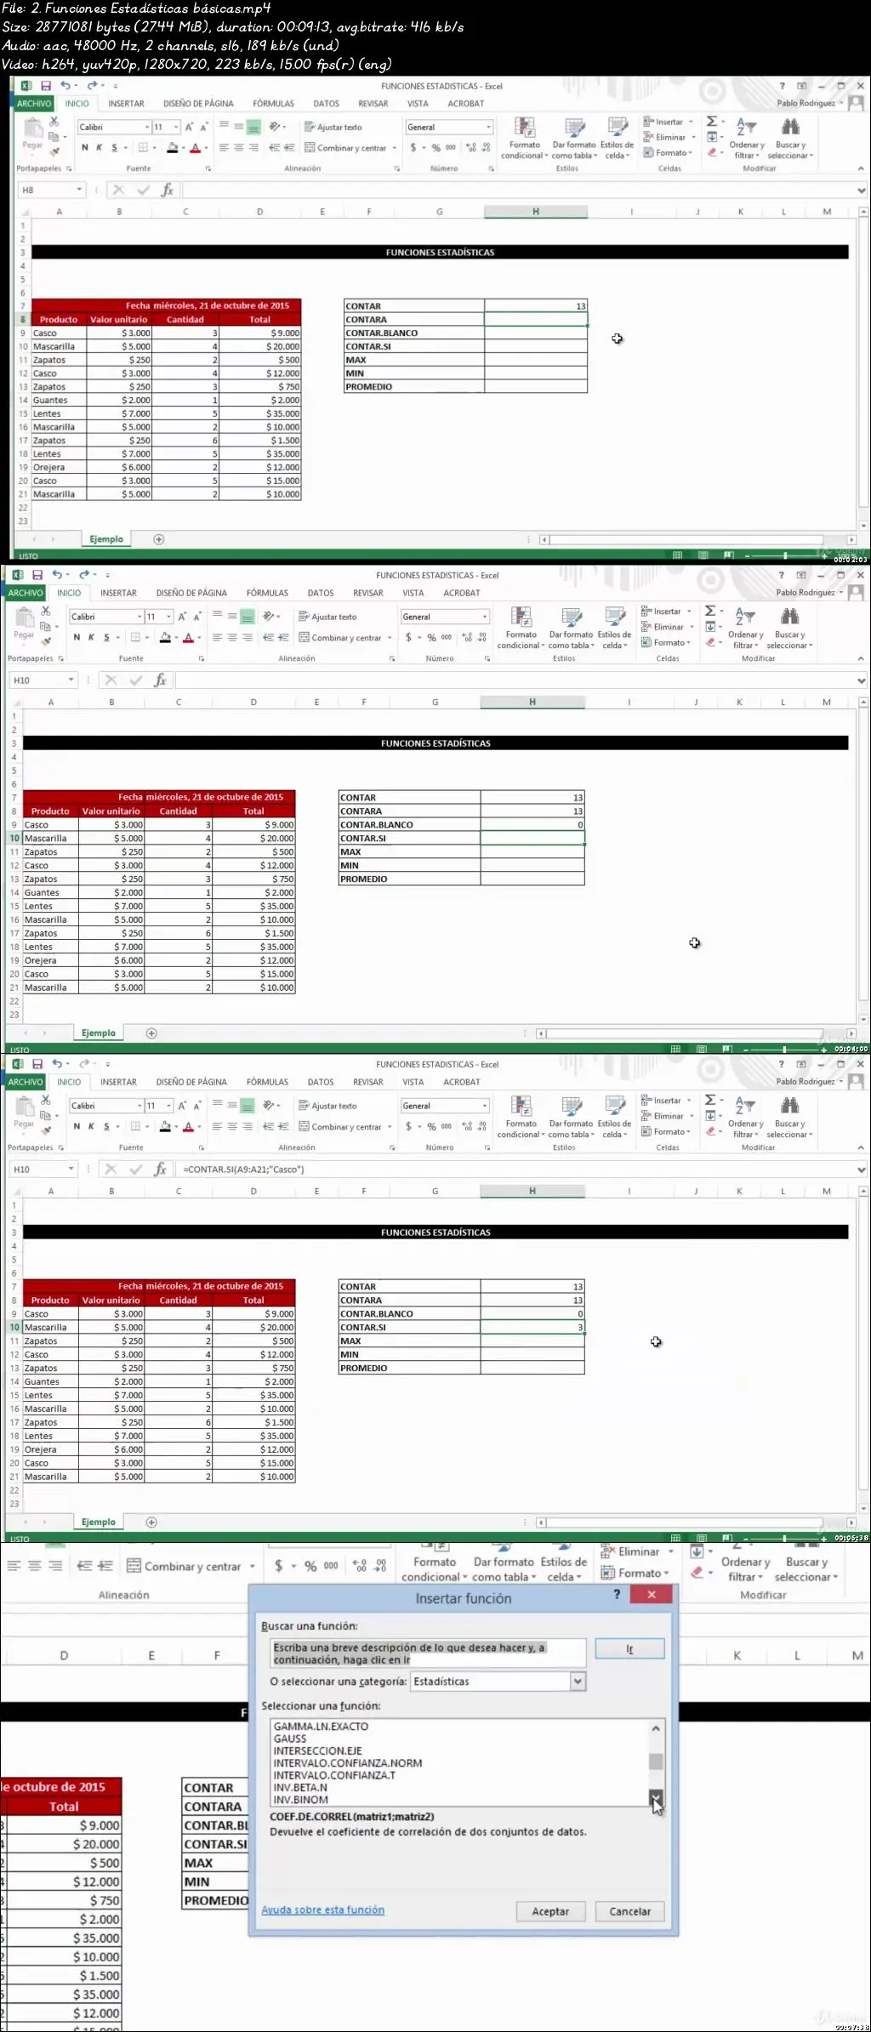Screen dimensions: 871x2032
Task: Click Estilos de celda in the empty-formula H10 frame
Action: pos(613,629)
